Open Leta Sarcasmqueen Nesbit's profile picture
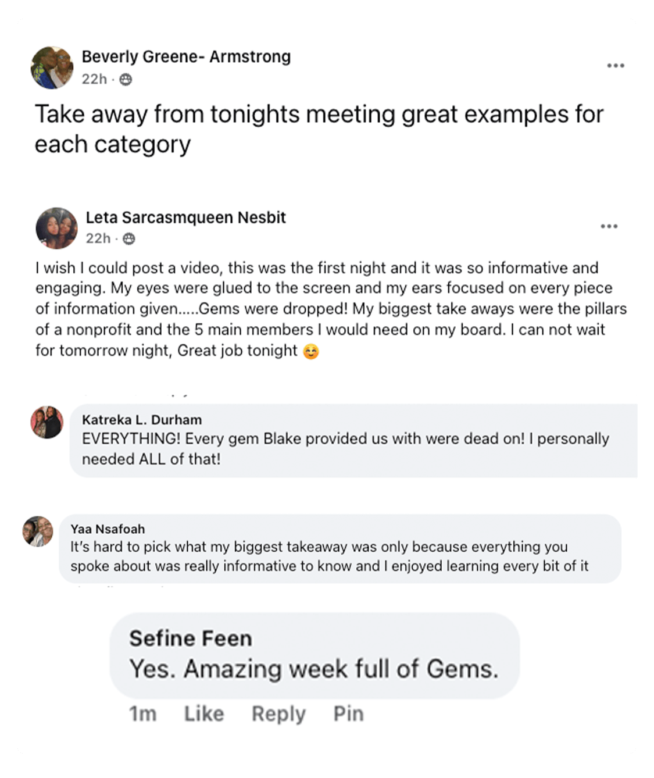 pos(56,228)
